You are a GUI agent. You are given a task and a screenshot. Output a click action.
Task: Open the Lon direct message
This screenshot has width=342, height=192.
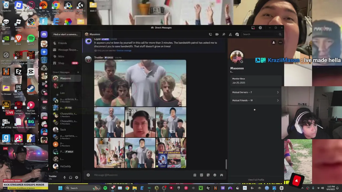pyautogui.click(x=66, y=93)
